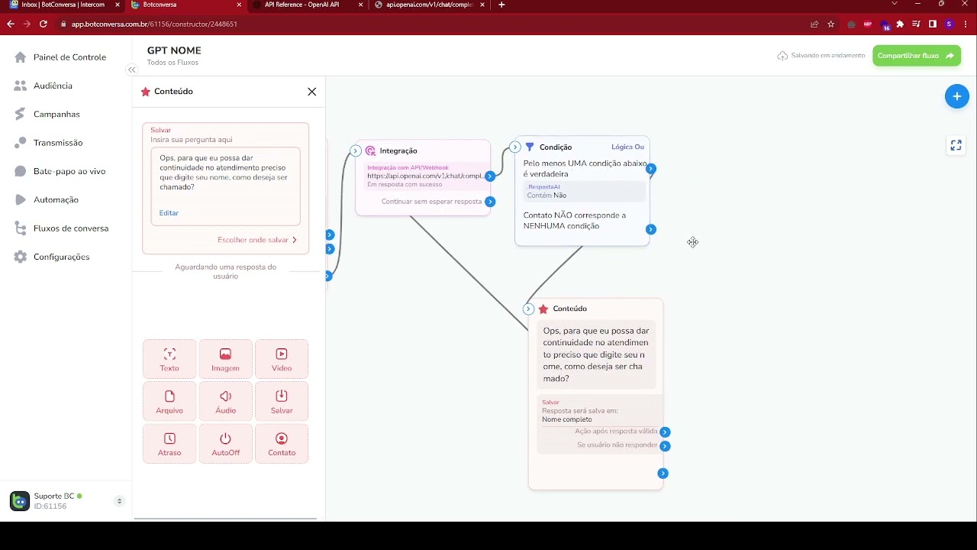
Task: Click NENHUMA condição output connector
Action: point(650,229)
